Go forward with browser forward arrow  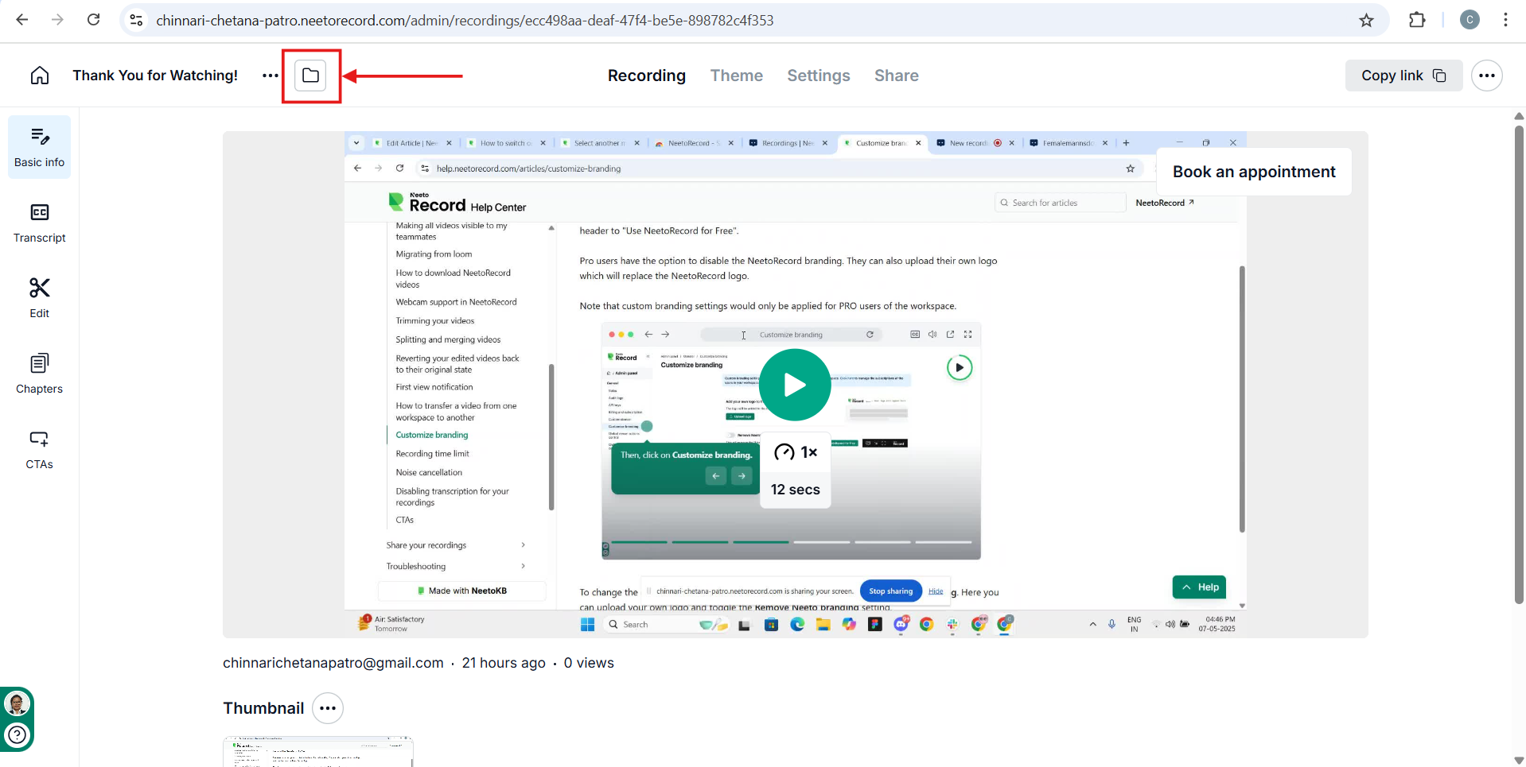pos(57,20)
